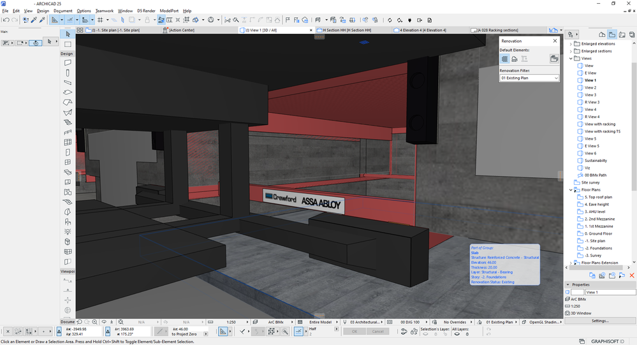The width and height of the screenshot is (637, 345).
Task: Set default renovation status to Existing
Action: [504, 59]
